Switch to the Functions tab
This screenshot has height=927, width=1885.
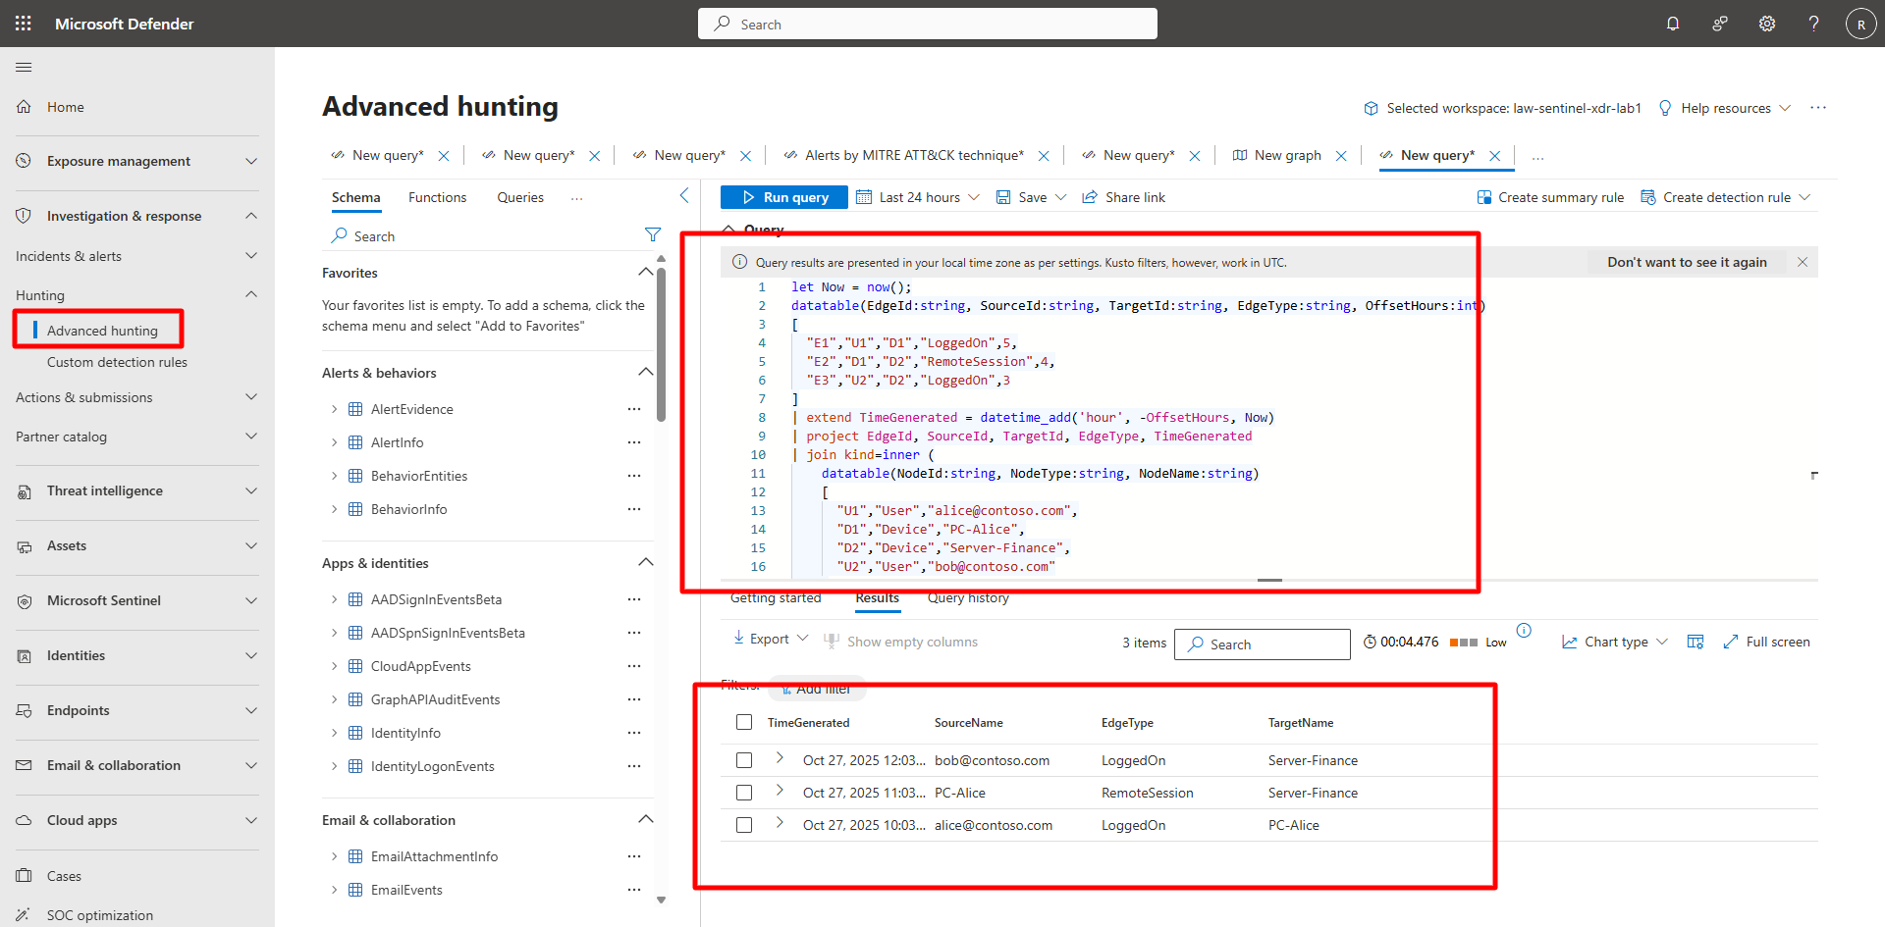pos(437,197)
